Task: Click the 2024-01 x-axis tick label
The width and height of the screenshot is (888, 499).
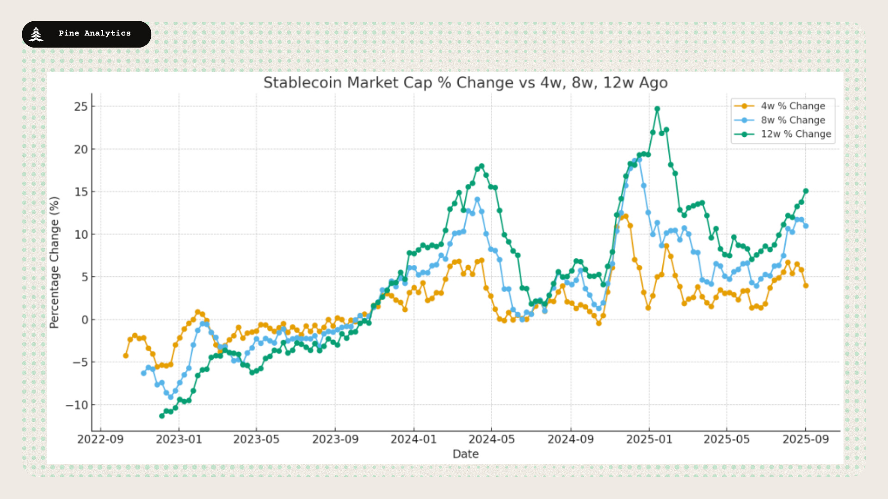Action: (413, 439)
